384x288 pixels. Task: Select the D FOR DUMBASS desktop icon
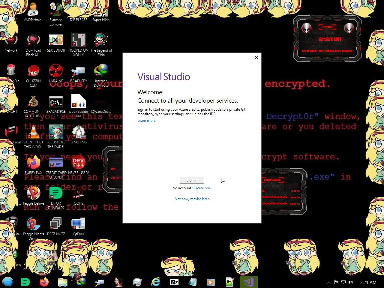point(56,198)
